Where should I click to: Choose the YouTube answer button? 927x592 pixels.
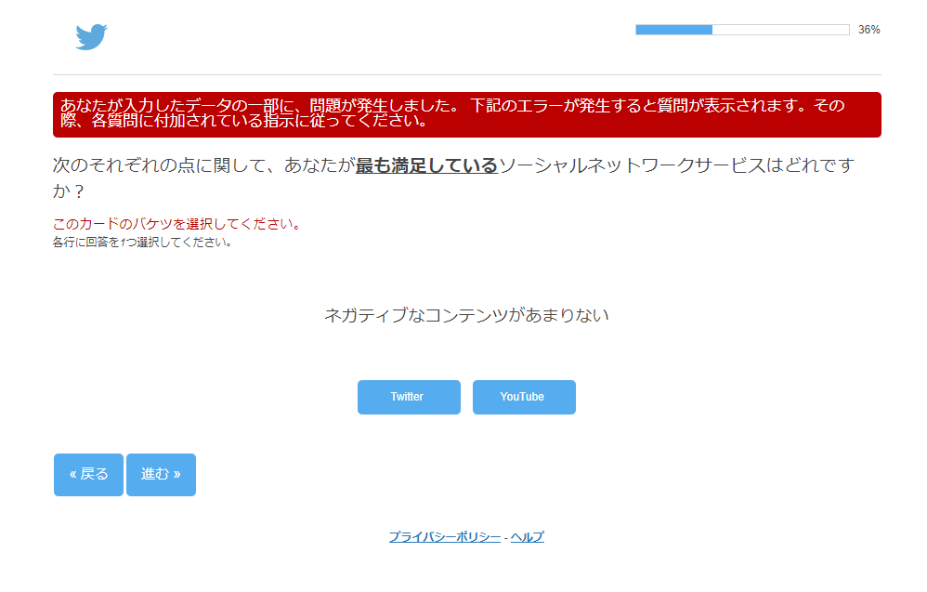(524, 397)
